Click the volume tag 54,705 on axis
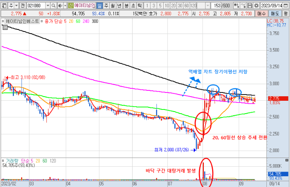290x187 pixels. (x=278, y=174)
